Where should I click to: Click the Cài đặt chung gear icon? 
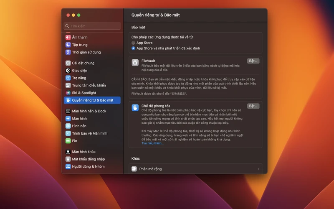68,63
